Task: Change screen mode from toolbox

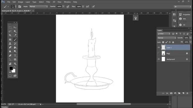Action: 15,76
